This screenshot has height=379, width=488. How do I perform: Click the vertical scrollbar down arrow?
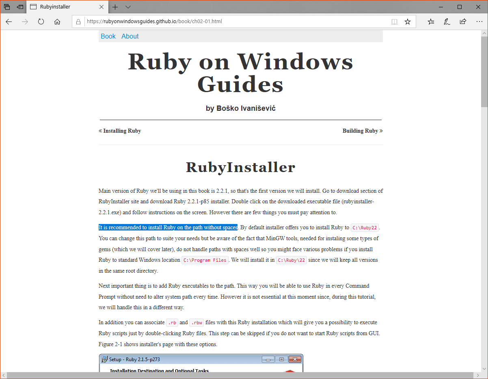[484, 368]
